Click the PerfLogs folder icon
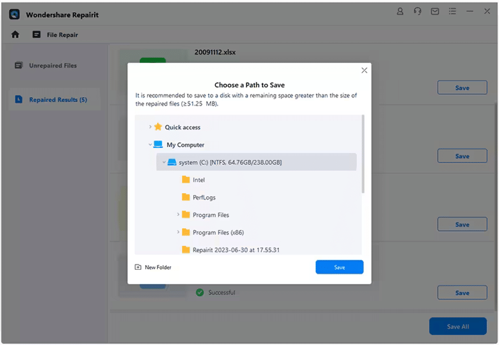Viewport: 500px width, 345px height. [x=186, y=197]
